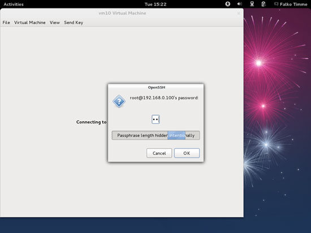Open the accessibility menu icon in top bar
311x233 pixels.
[228, 4]
